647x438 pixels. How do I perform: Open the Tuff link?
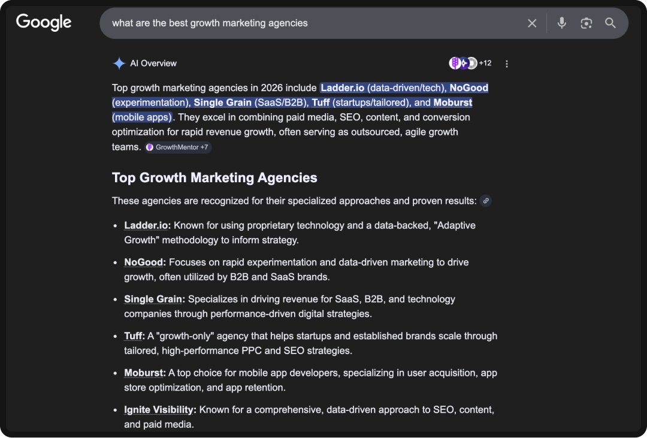[132, 336]
